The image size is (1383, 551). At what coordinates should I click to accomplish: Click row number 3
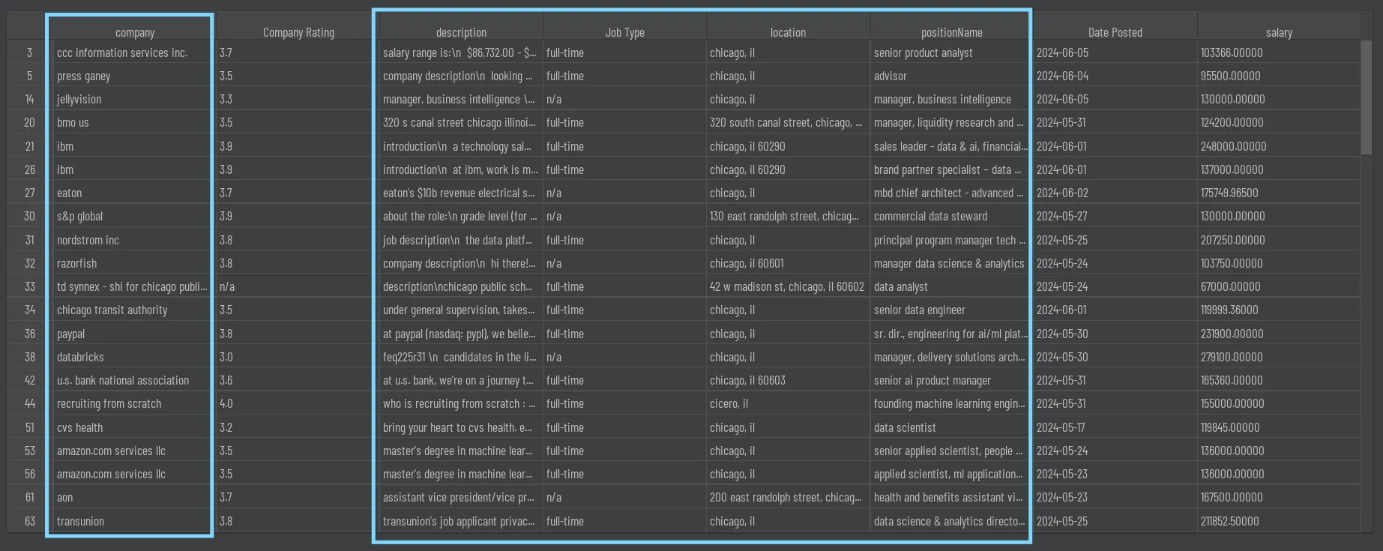click(30, 52)
